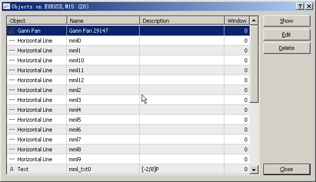The image size is (316, 182).
Task: Select the mml6 name cell
Action: point(103,130)
